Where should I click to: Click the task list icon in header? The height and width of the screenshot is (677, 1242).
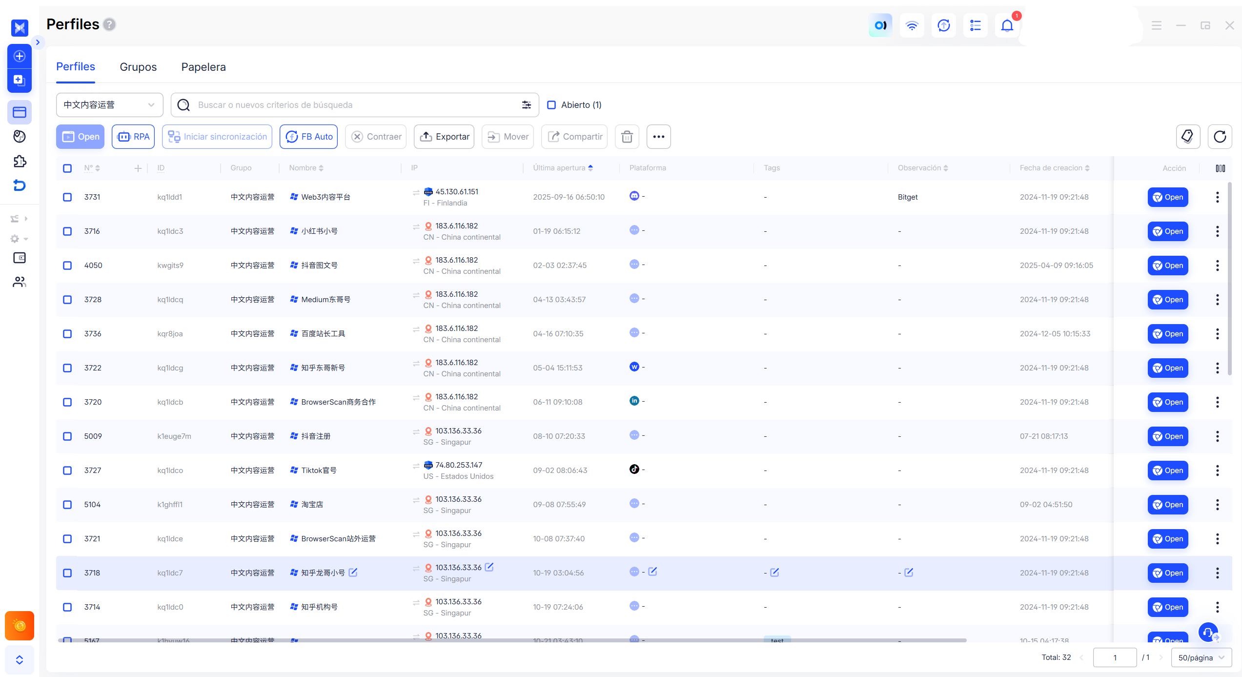[976, 25]
